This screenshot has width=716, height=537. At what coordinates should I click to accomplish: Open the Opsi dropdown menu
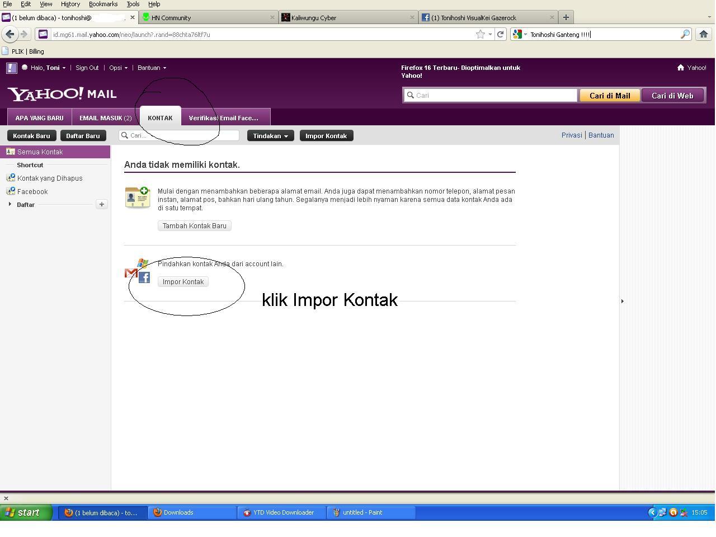pos(118,68)
